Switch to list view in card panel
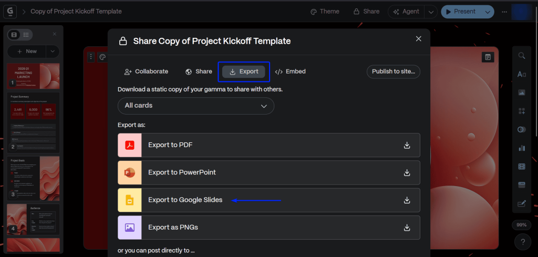The height and width of the screenshot is (257, 538). pyautogui.click(x=25, y=35)
